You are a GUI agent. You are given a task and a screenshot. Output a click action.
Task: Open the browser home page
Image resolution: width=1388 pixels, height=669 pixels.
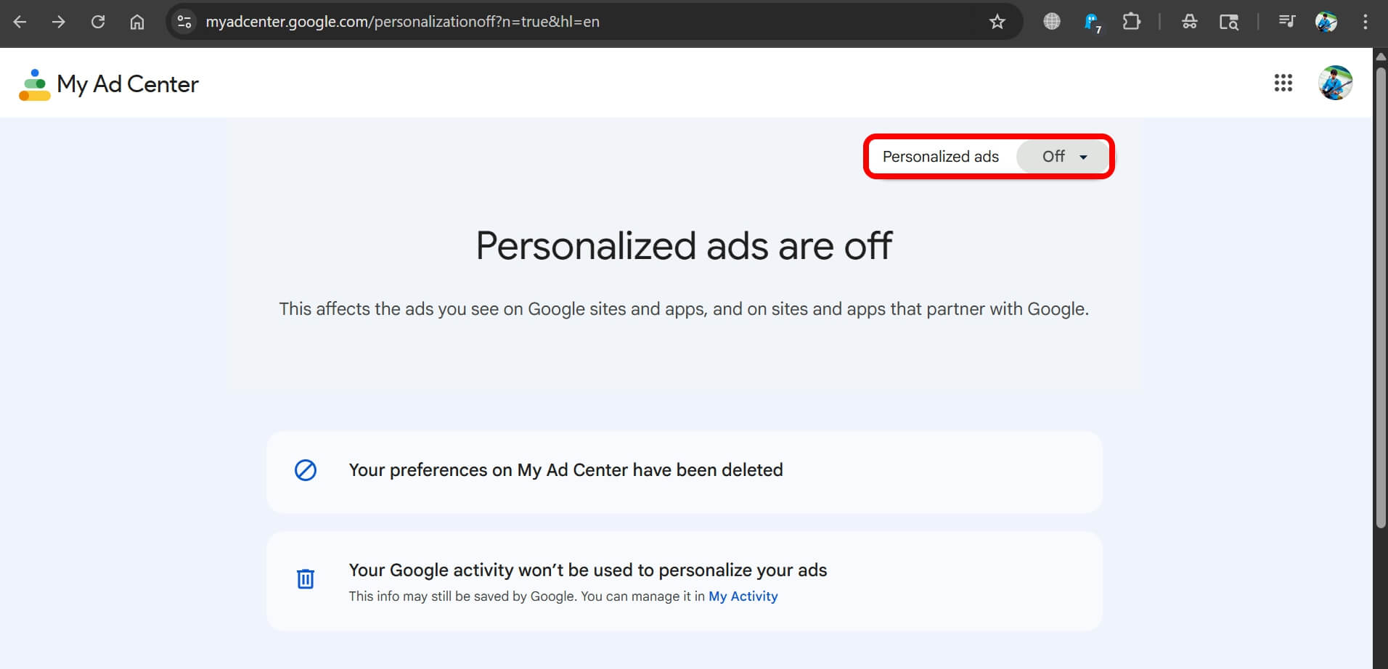[137, 22]
